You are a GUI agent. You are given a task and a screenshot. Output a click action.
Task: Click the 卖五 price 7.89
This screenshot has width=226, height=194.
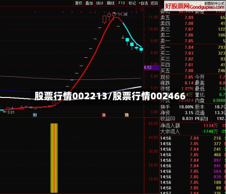click(189, 18)
